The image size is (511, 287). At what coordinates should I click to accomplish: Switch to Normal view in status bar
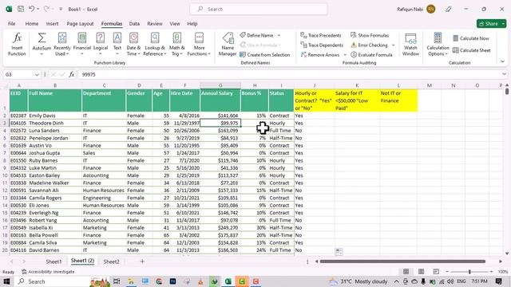(x=406, y=271)
